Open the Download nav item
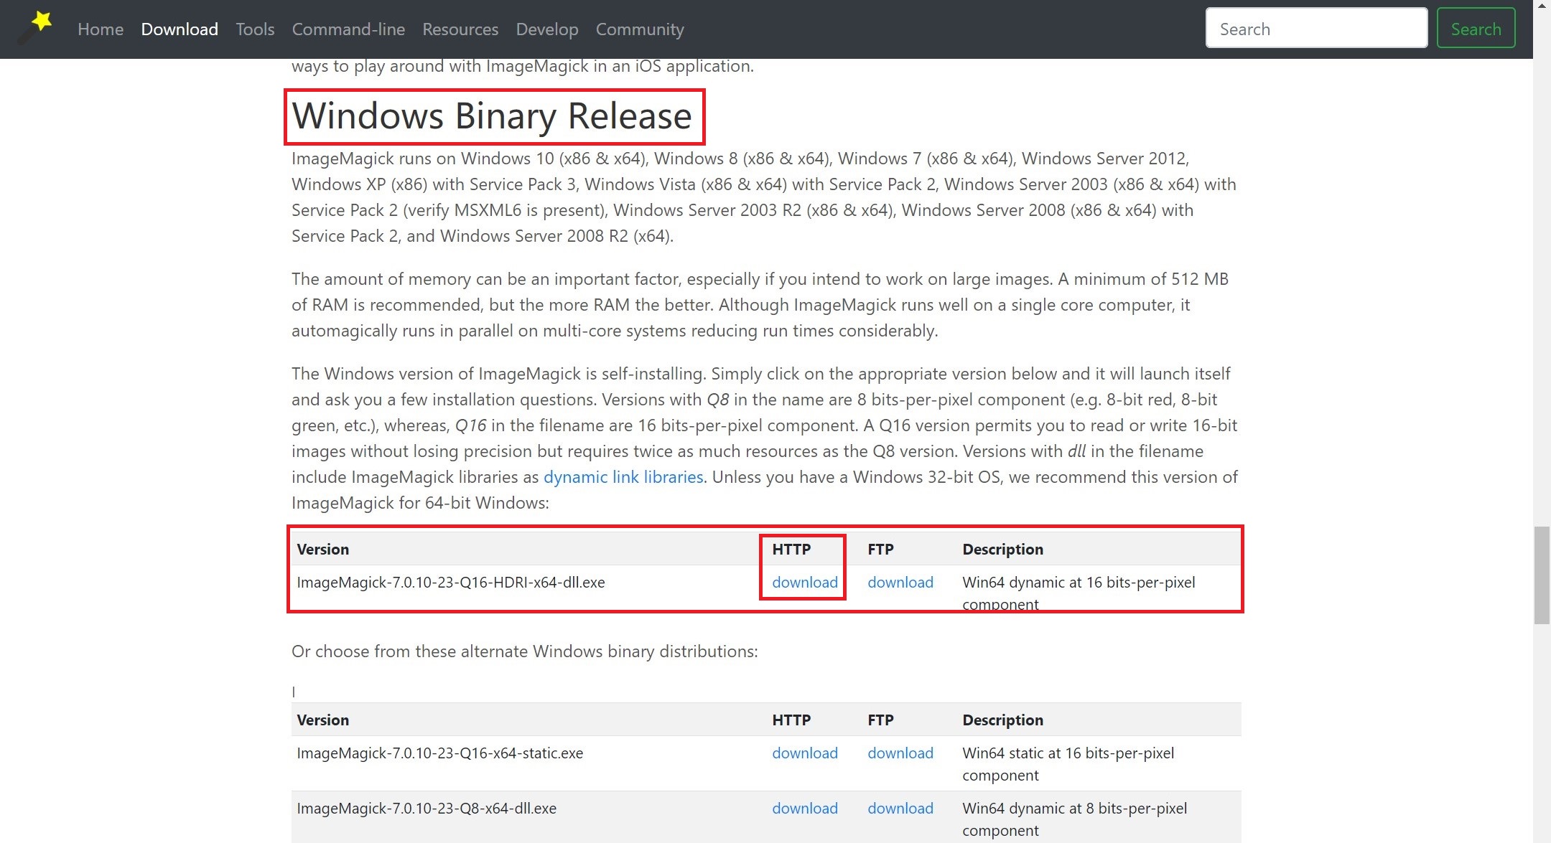This screenshot has height=843, width=1551. [x=180, y=29]
